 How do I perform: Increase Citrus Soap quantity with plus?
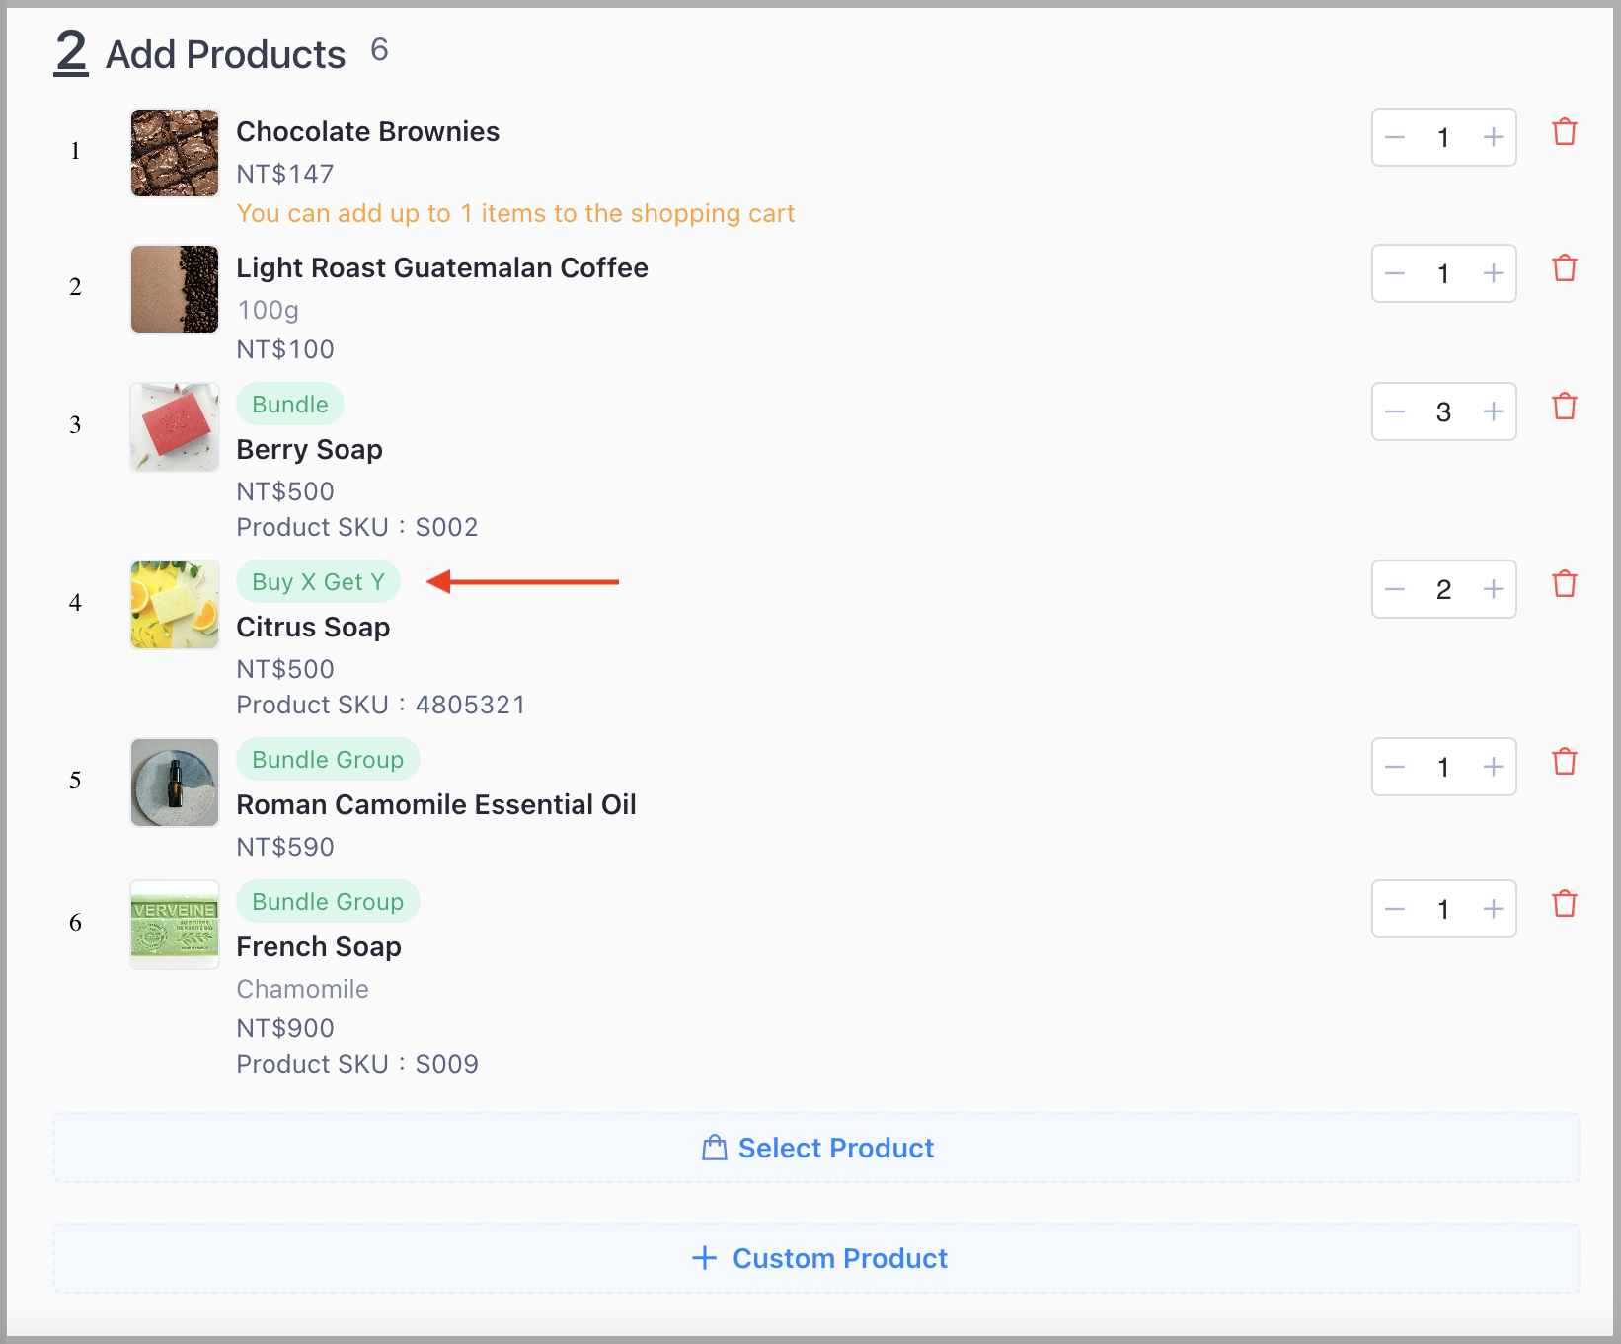click(x=1493, y=589)
